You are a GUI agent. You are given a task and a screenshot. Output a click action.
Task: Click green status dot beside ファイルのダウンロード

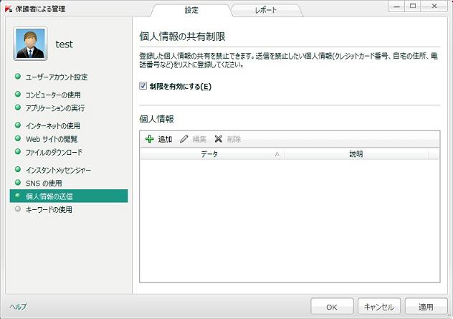pos(18,151)
